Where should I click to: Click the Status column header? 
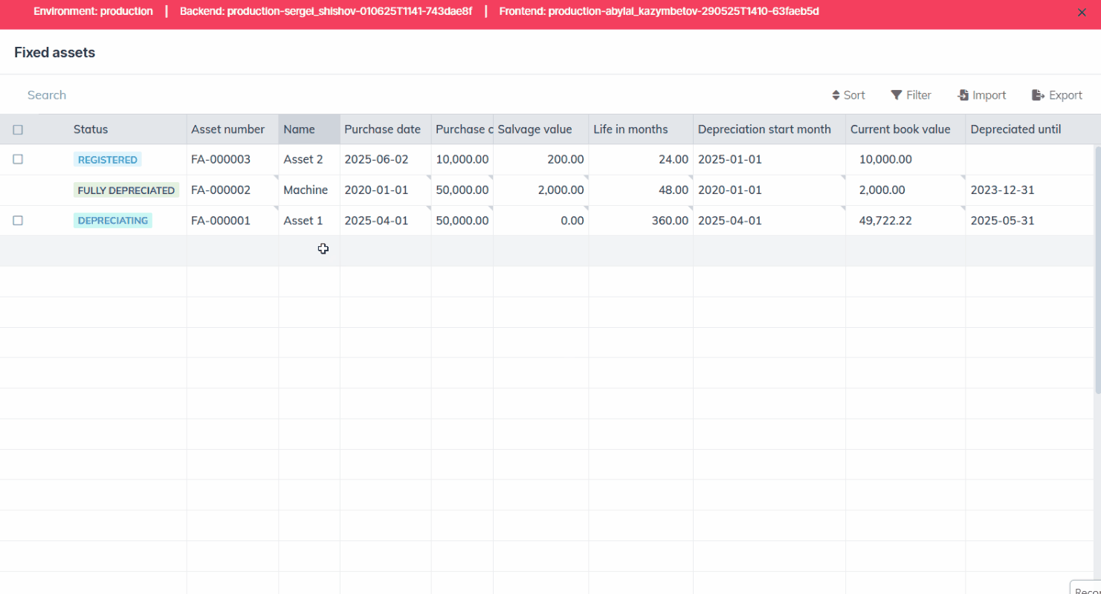(x=91, y=129)
